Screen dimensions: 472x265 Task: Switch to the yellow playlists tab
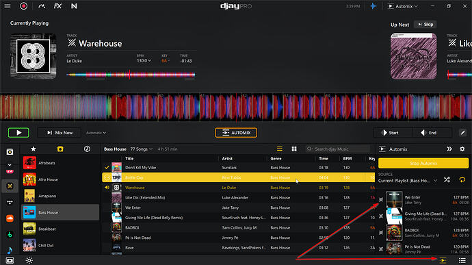60,149
